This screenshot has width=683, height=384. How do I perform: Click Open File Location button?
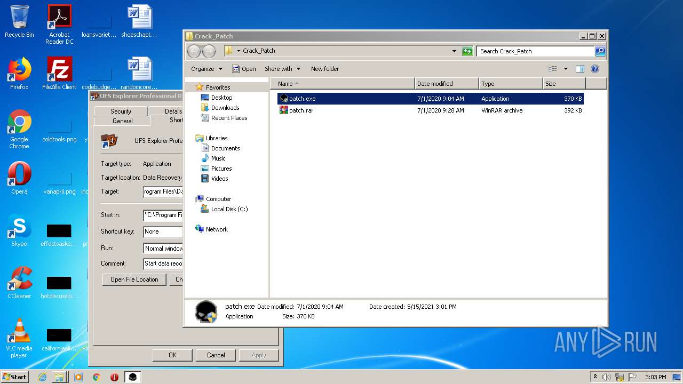[134, 279]
